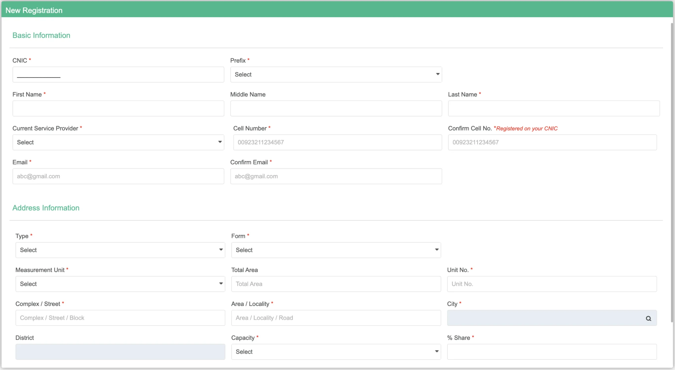Viewport: 675px width, 370px height.
Task: Click the Email input field
Action: coord(118,176)
